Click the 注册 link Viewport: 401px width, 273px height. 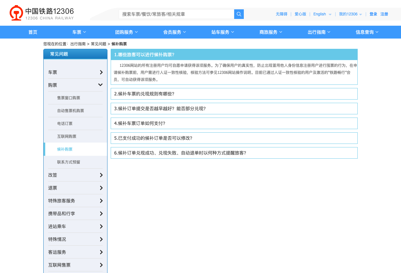click(x=384, y=14)
